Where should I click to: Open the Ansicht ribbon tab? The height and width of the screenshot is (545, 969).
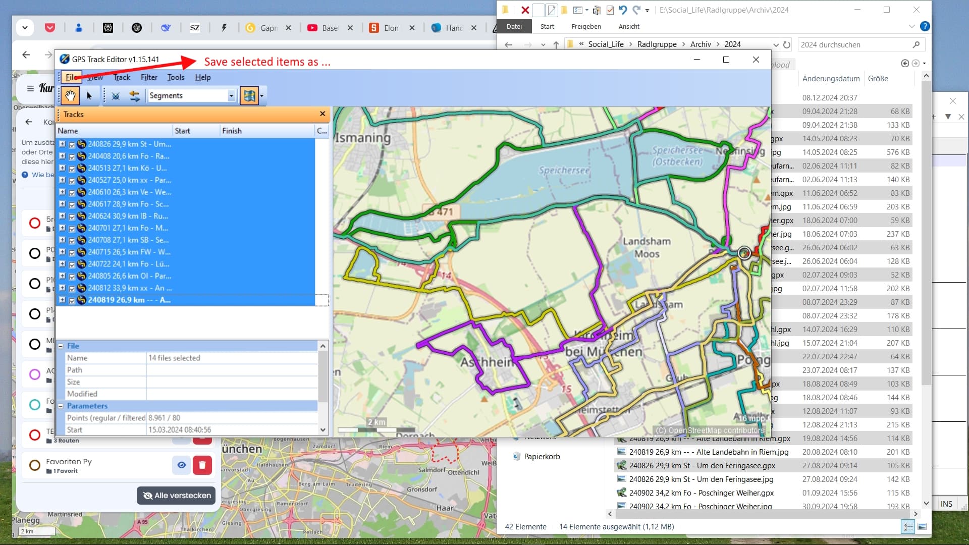point(629,26)
